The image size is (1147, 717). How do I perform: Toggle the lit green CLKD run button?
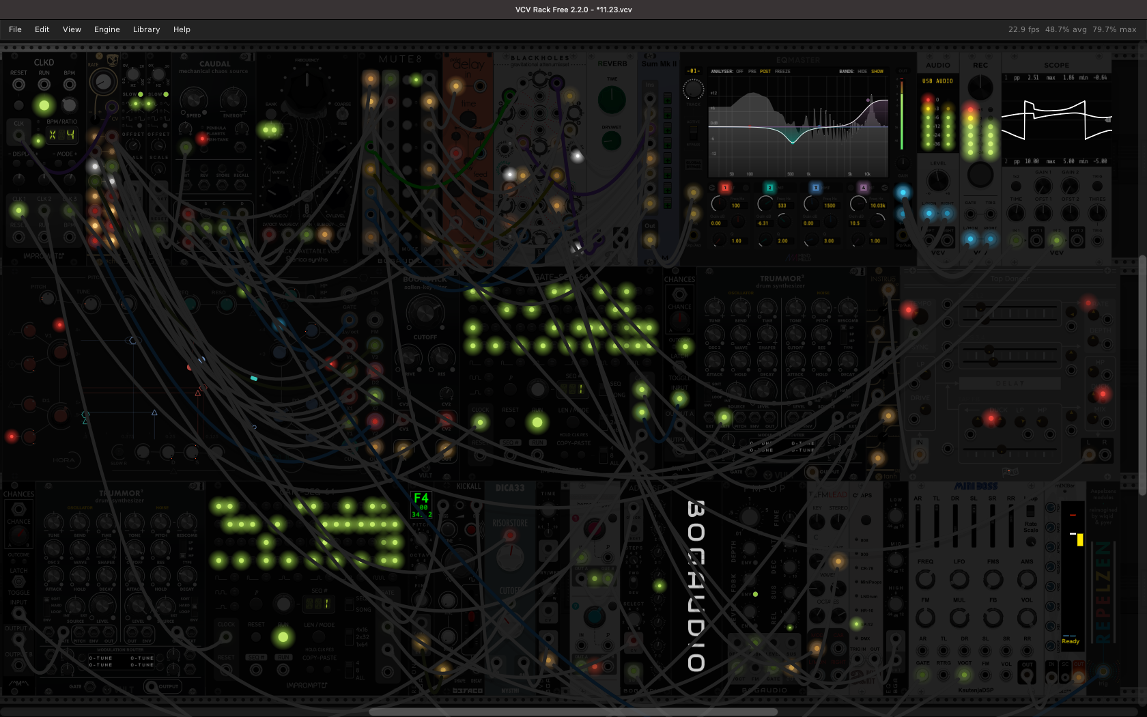pyautogui.click(x=44, y=105)
